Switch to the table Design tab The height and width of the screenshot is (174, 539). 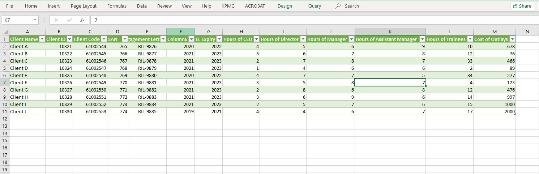click(285, 6)
